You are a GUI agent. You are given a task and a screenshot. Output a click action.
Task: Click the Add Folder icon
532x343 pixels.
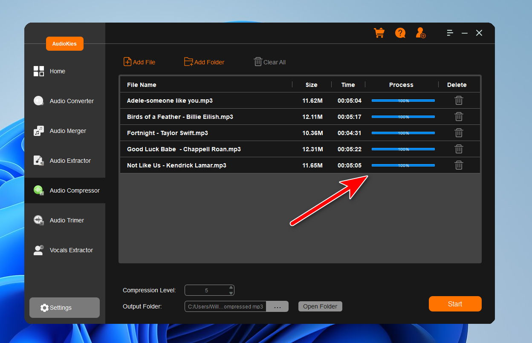point(188,62)
